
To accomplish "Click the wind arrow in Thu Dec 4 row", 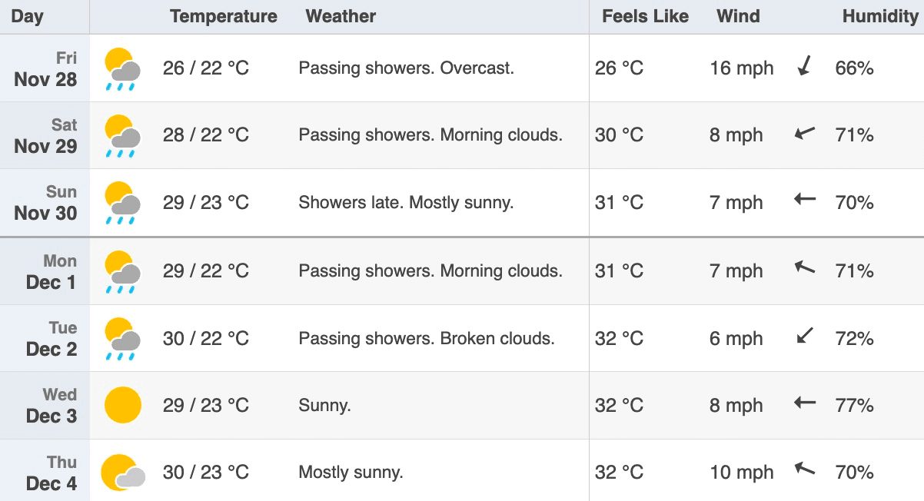I will click(x=805, y=467).
